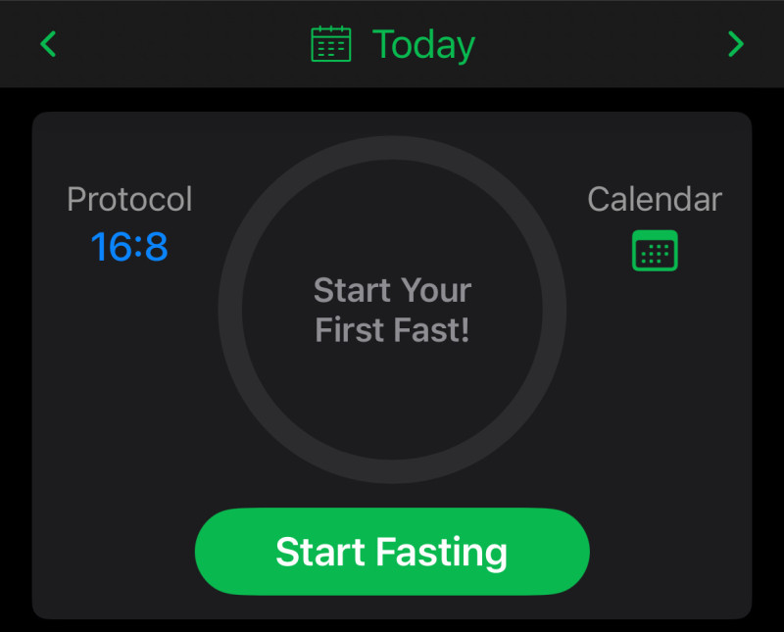Click the bottom arc of the timer ring

point(393,471)
